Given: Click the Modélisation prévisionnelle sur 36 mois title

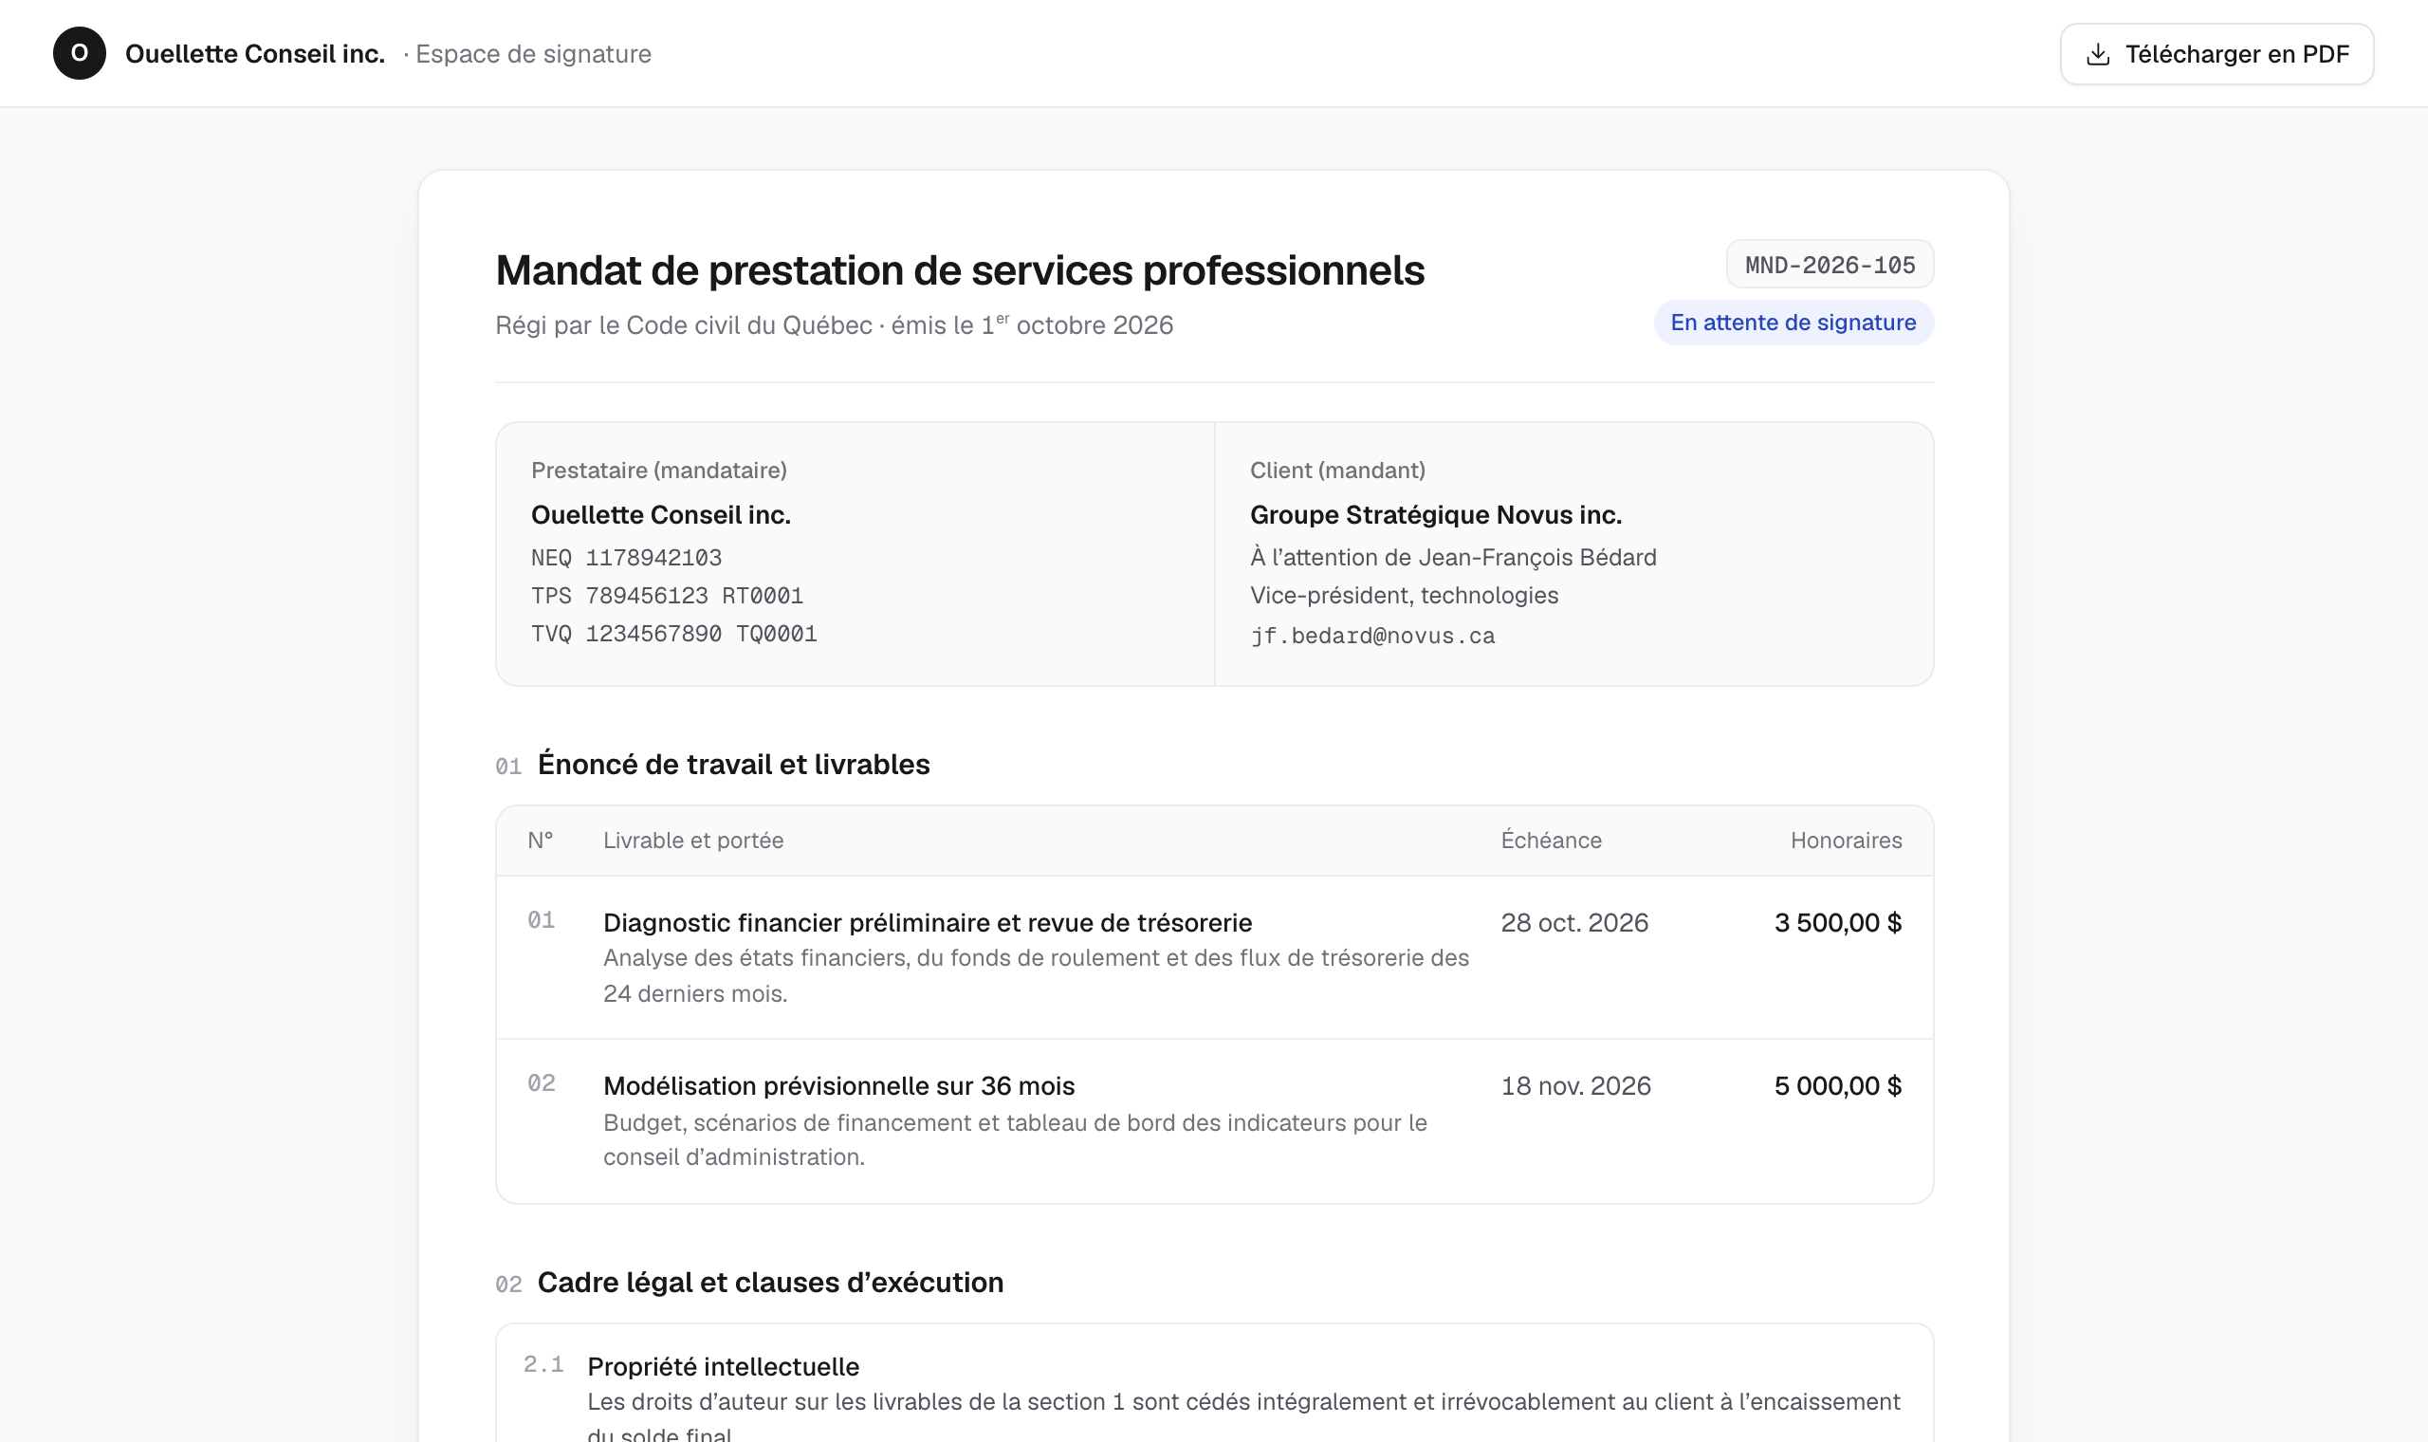Looking at the screenshot, I should pos(839,1085).
